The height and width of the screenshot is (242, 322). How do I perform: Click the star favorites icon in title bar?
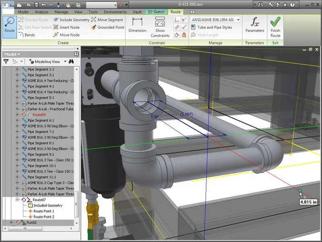(x=285, y=4)
